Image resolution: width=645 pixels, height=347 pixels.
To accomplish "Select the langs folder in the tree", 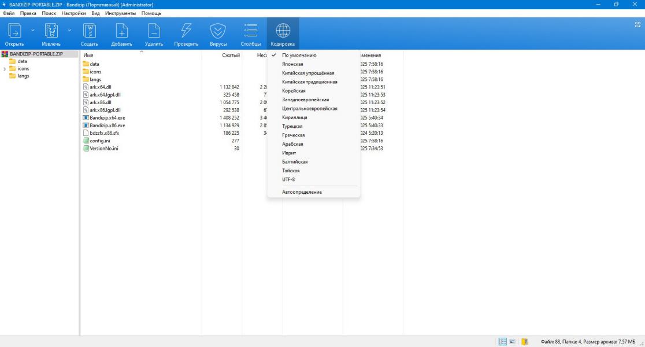I will (x=23, y=76).
